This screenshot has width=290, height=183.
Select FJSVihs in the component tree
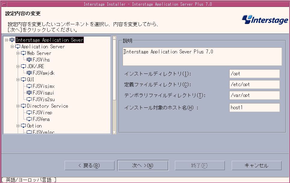41,60
